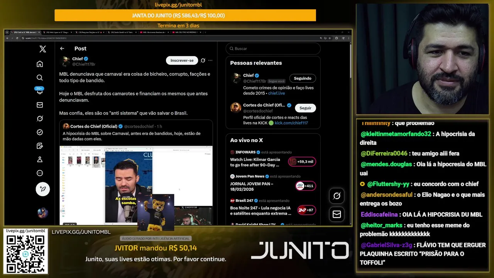
Task: Click Seguir for Cortes do Chief
Action: (x=305, y=108)
